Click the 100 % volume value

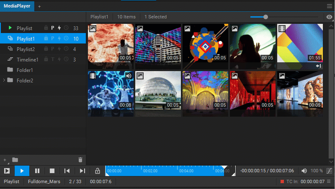click(x=317, y=171)
